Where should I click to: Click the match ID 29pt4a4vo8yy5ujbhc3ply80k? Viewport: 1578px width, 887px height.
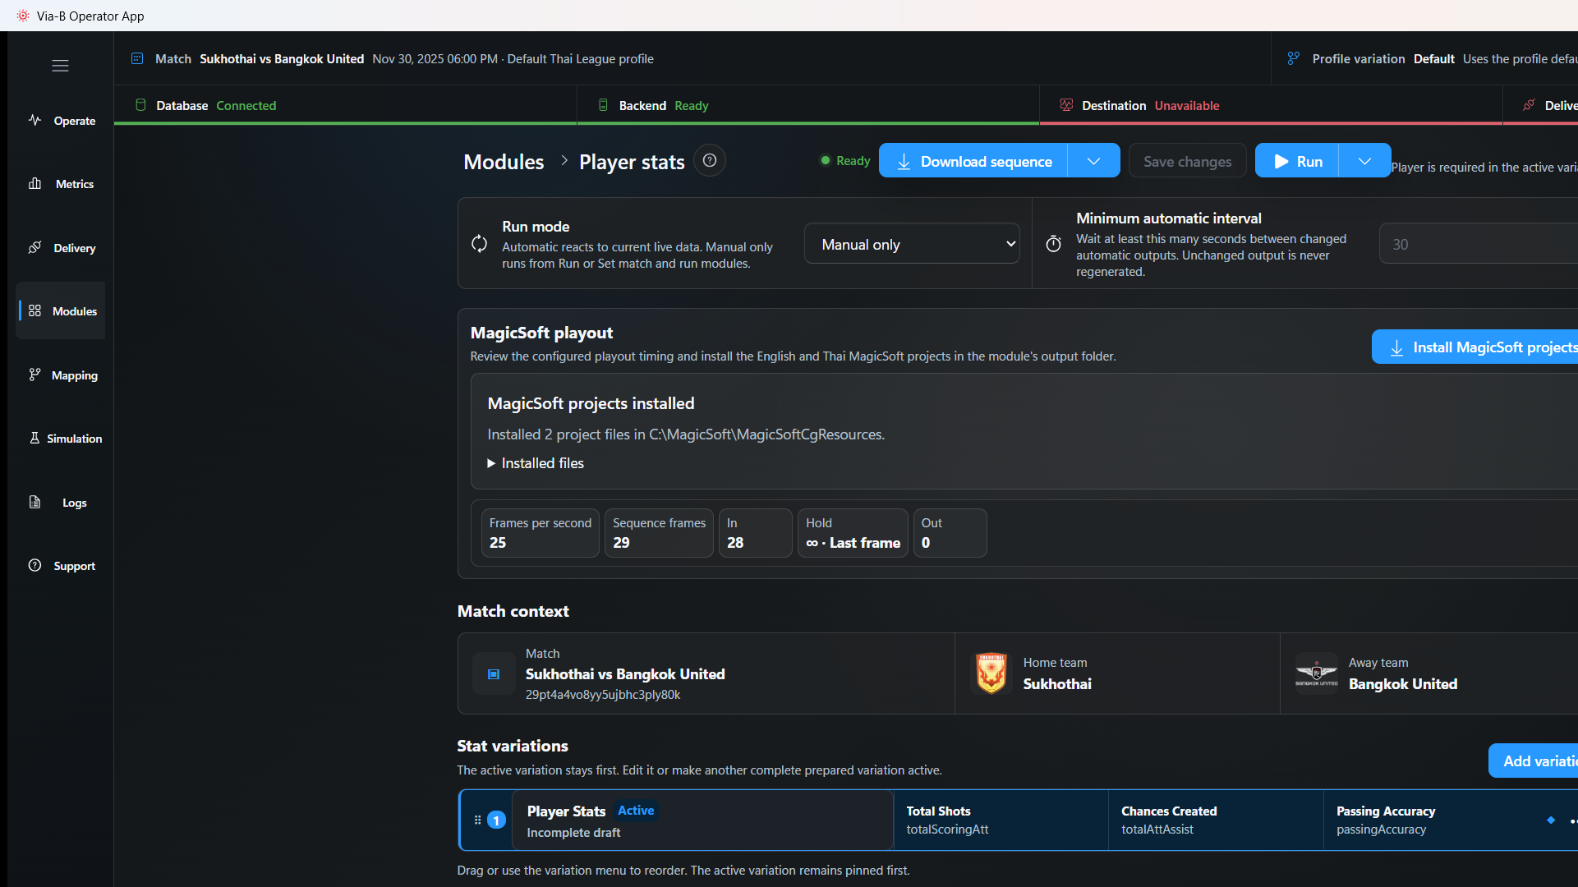point(603,695)
